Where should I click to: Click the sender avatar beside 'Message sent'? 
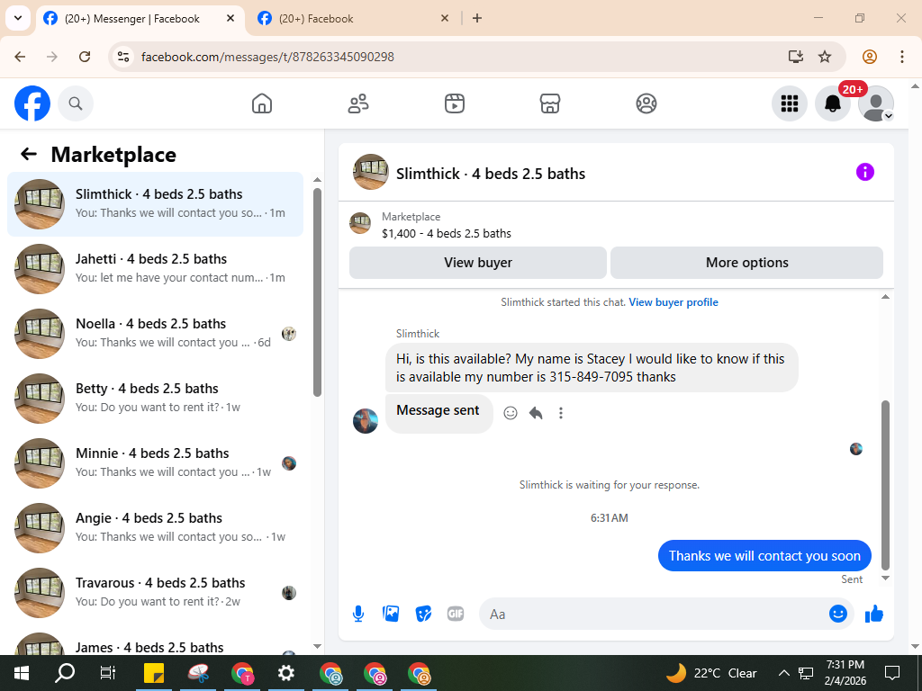pos(366,421)
